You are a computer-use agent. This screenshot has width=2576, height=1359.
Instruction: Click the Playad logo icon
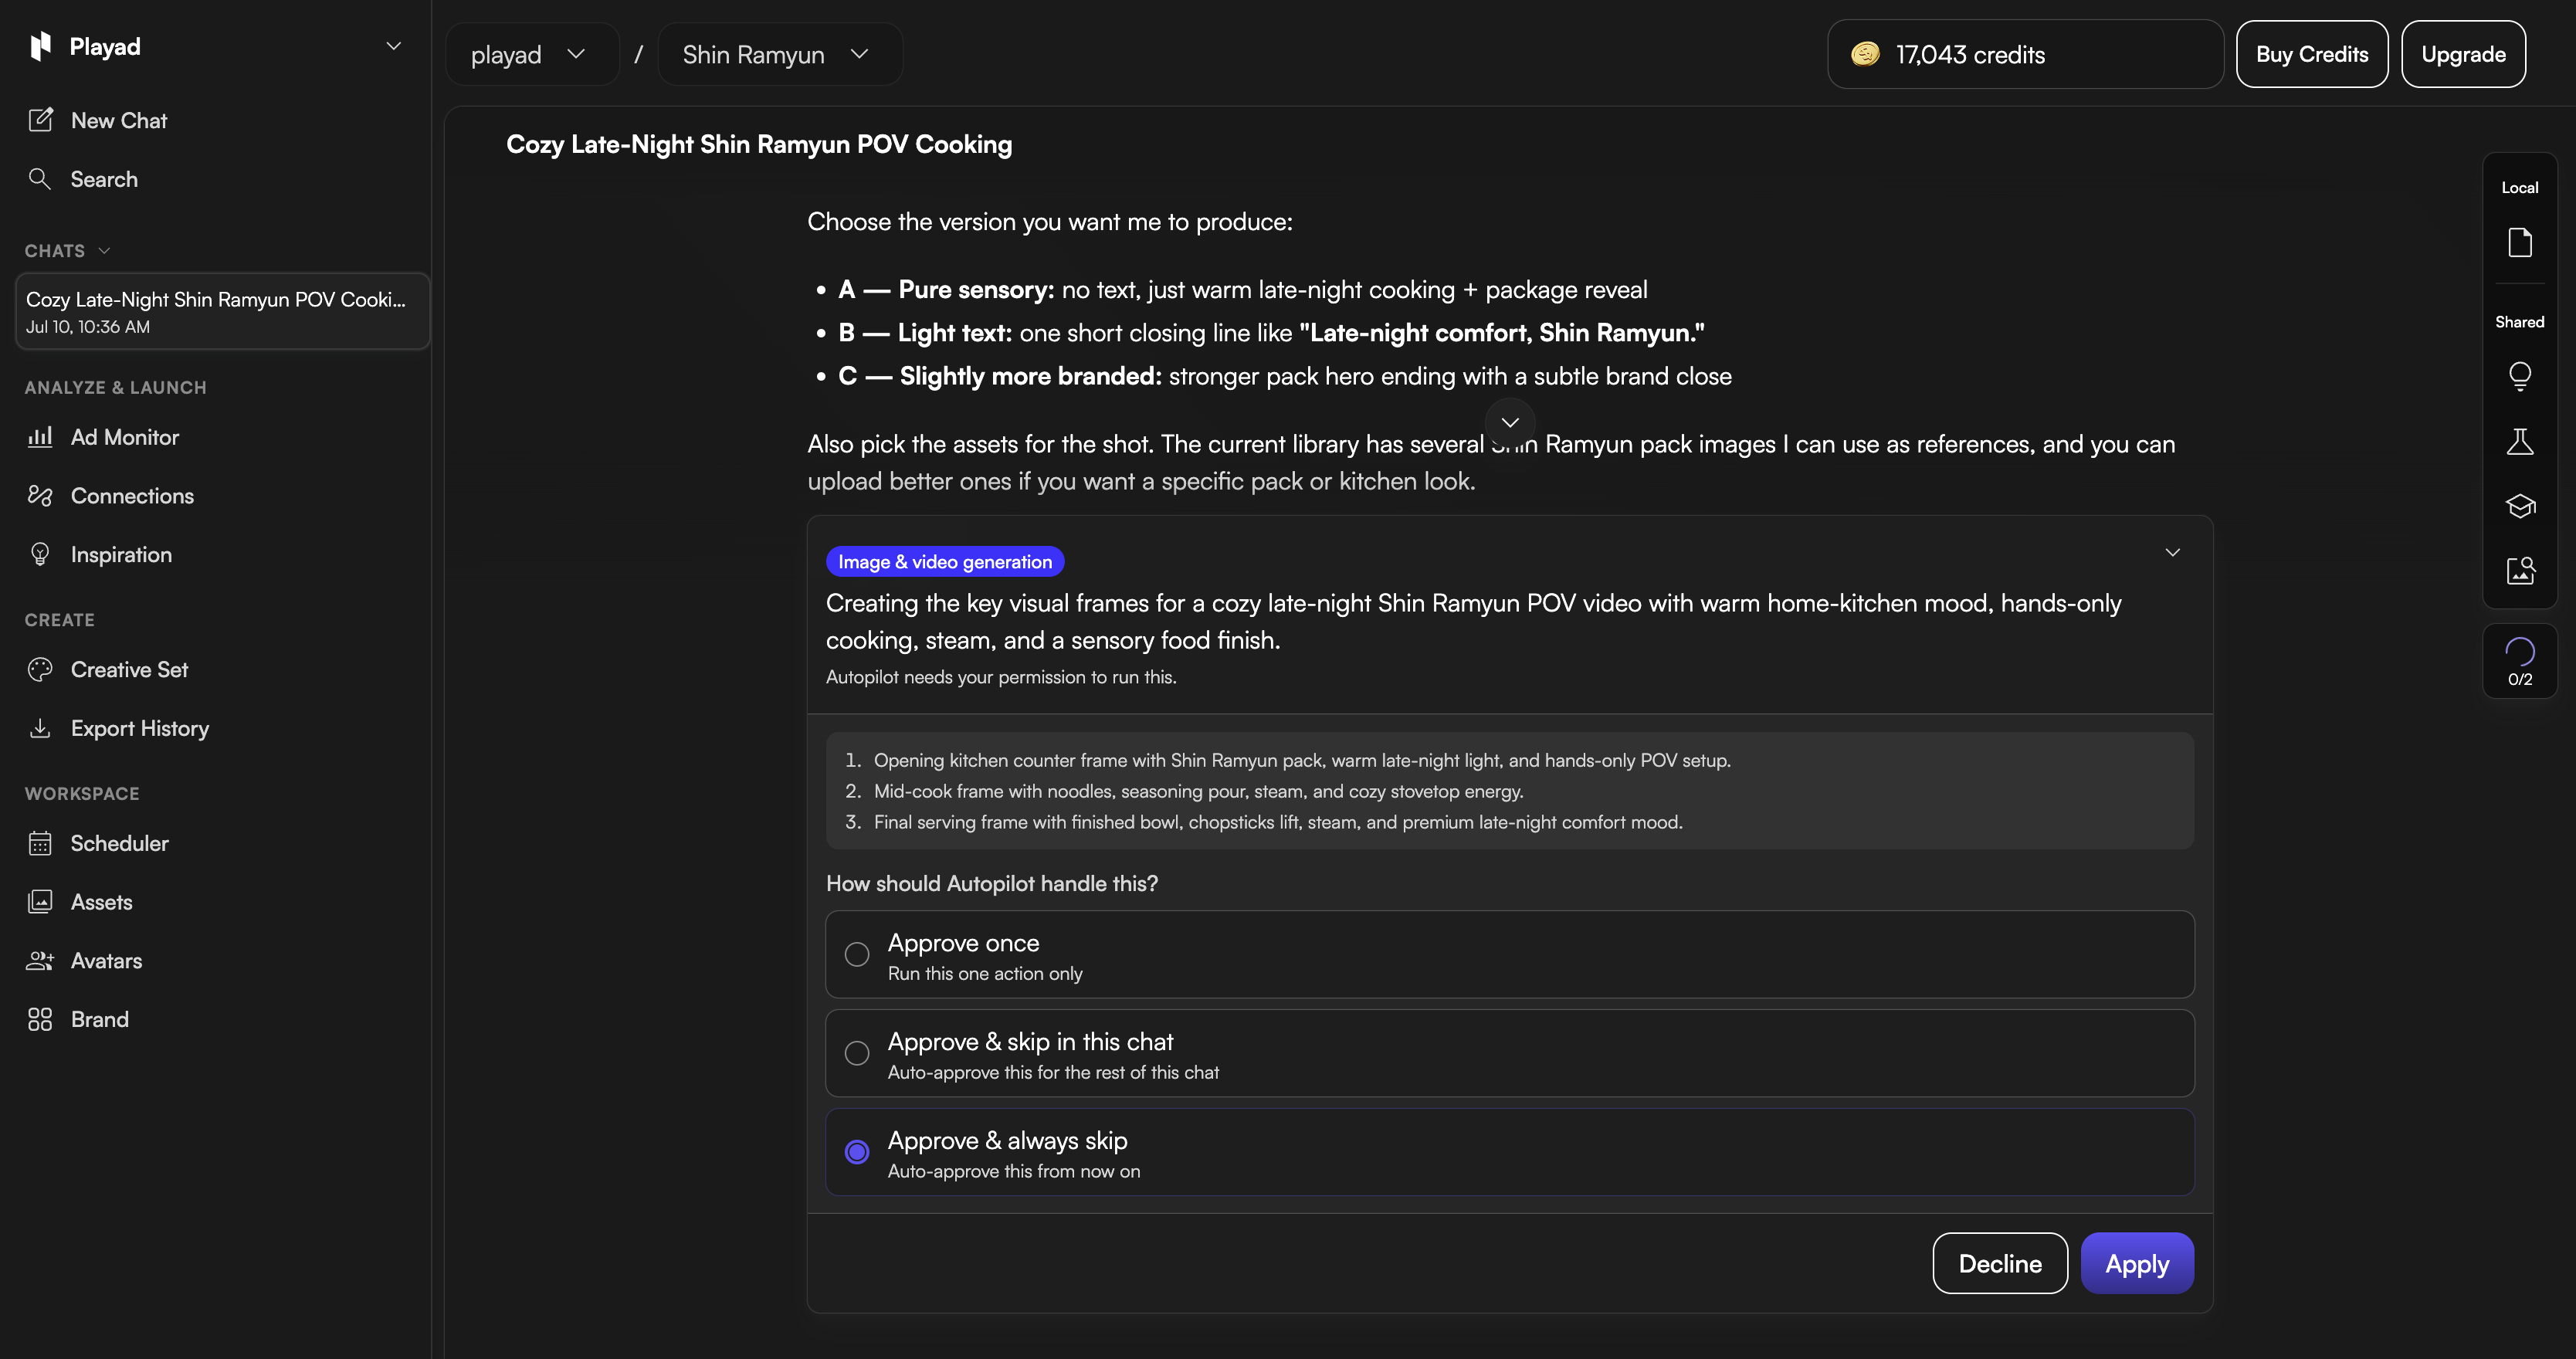(x=40, y=46)
